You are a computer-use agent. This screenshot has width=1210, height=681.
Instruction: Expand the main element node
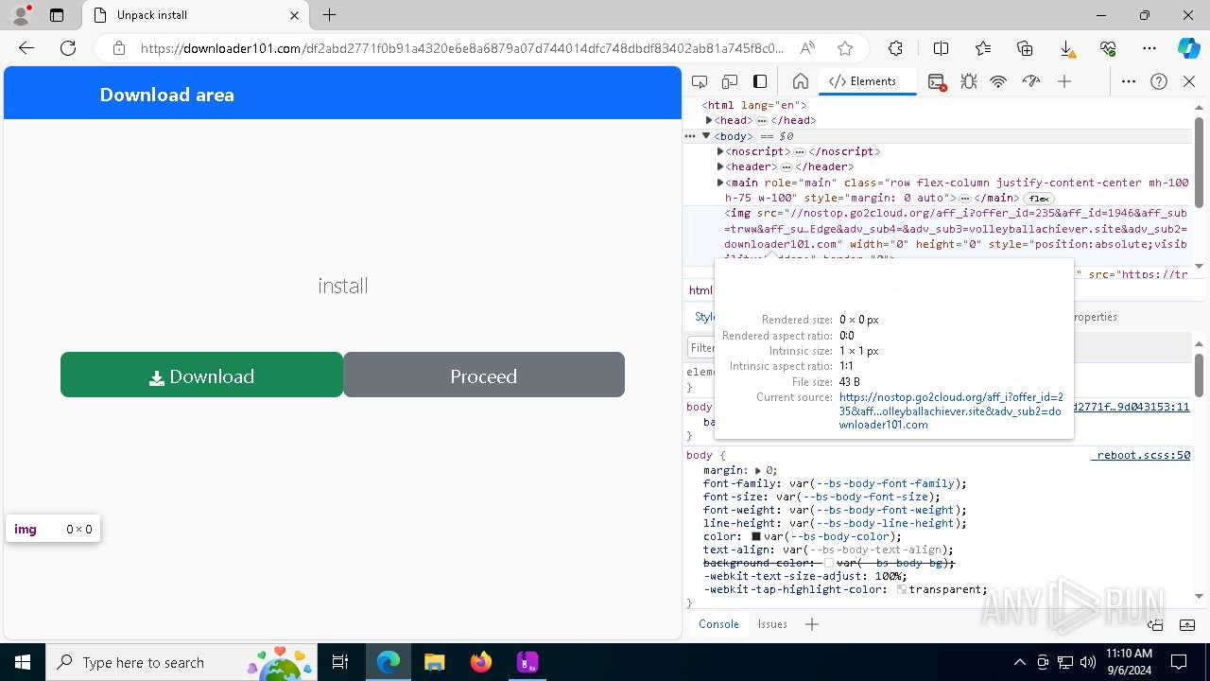720,183
